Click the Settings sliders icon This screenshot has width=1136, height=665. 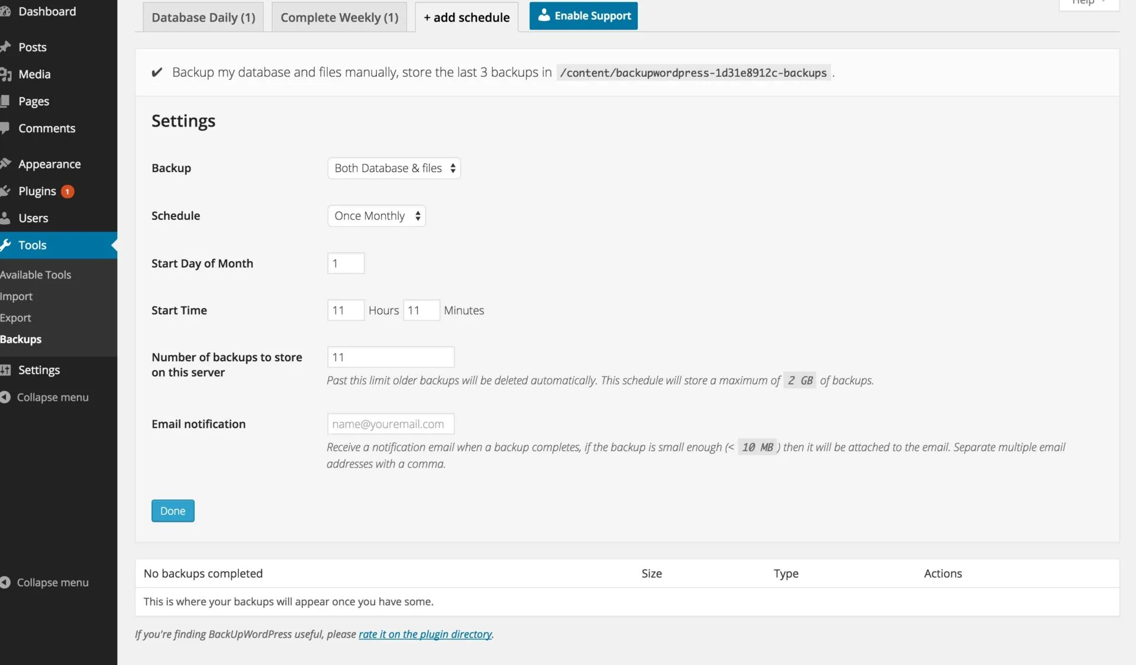5,370
